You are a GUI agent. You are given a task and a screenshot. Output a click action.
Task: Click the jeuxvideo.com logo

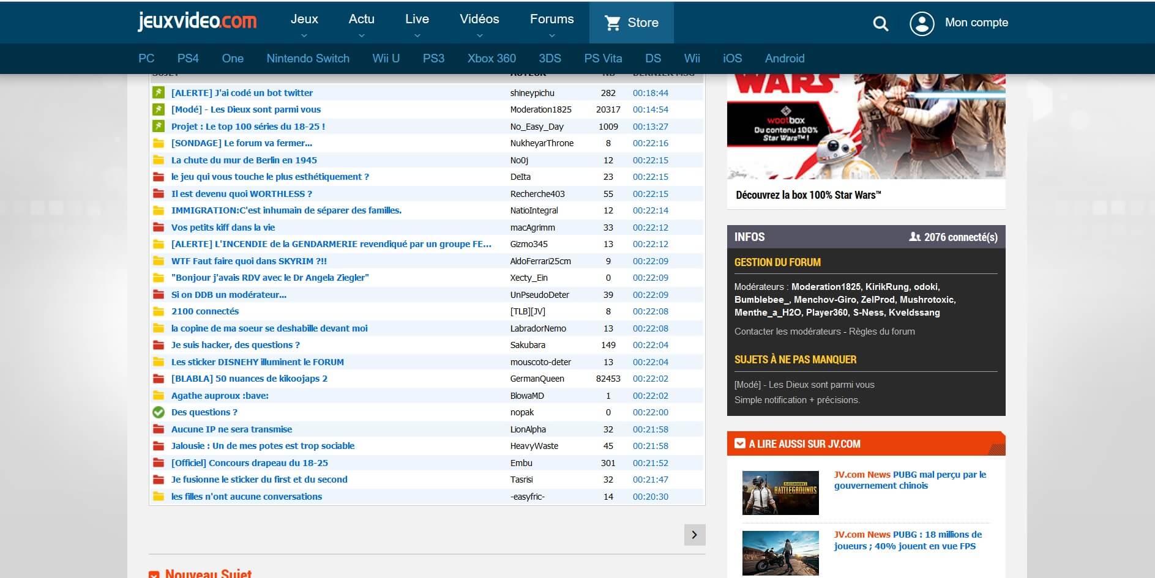(197, 21)
